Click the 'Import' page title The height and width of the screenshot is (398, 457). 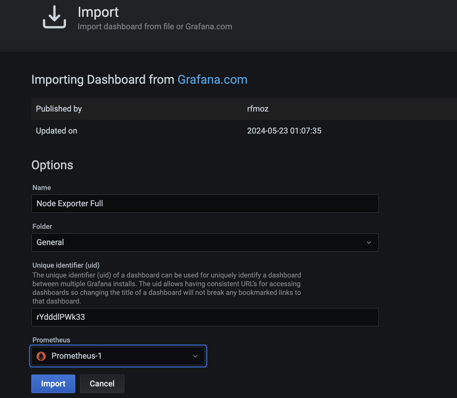point(98,12)
